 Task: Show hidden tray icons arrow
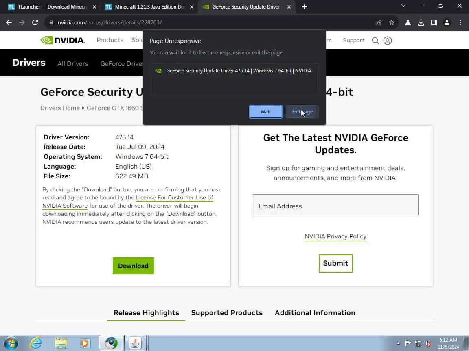click(398, 343)
